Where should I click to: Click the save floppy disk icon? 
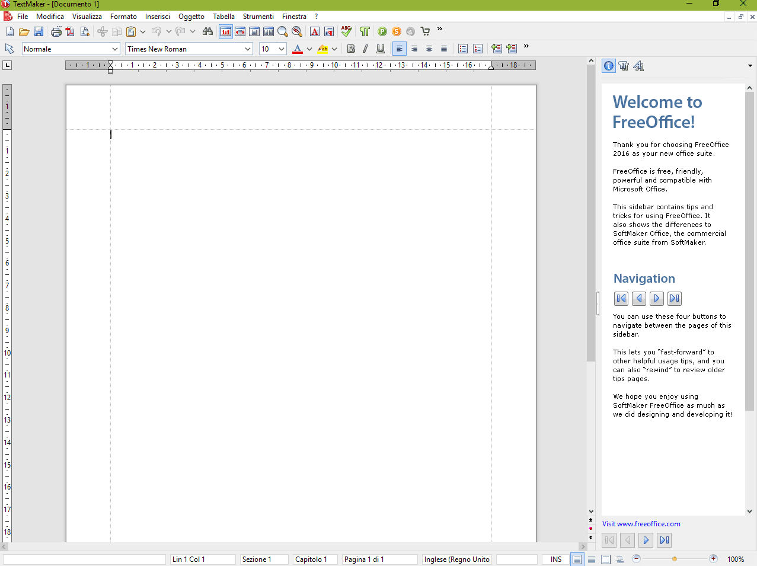39,31
